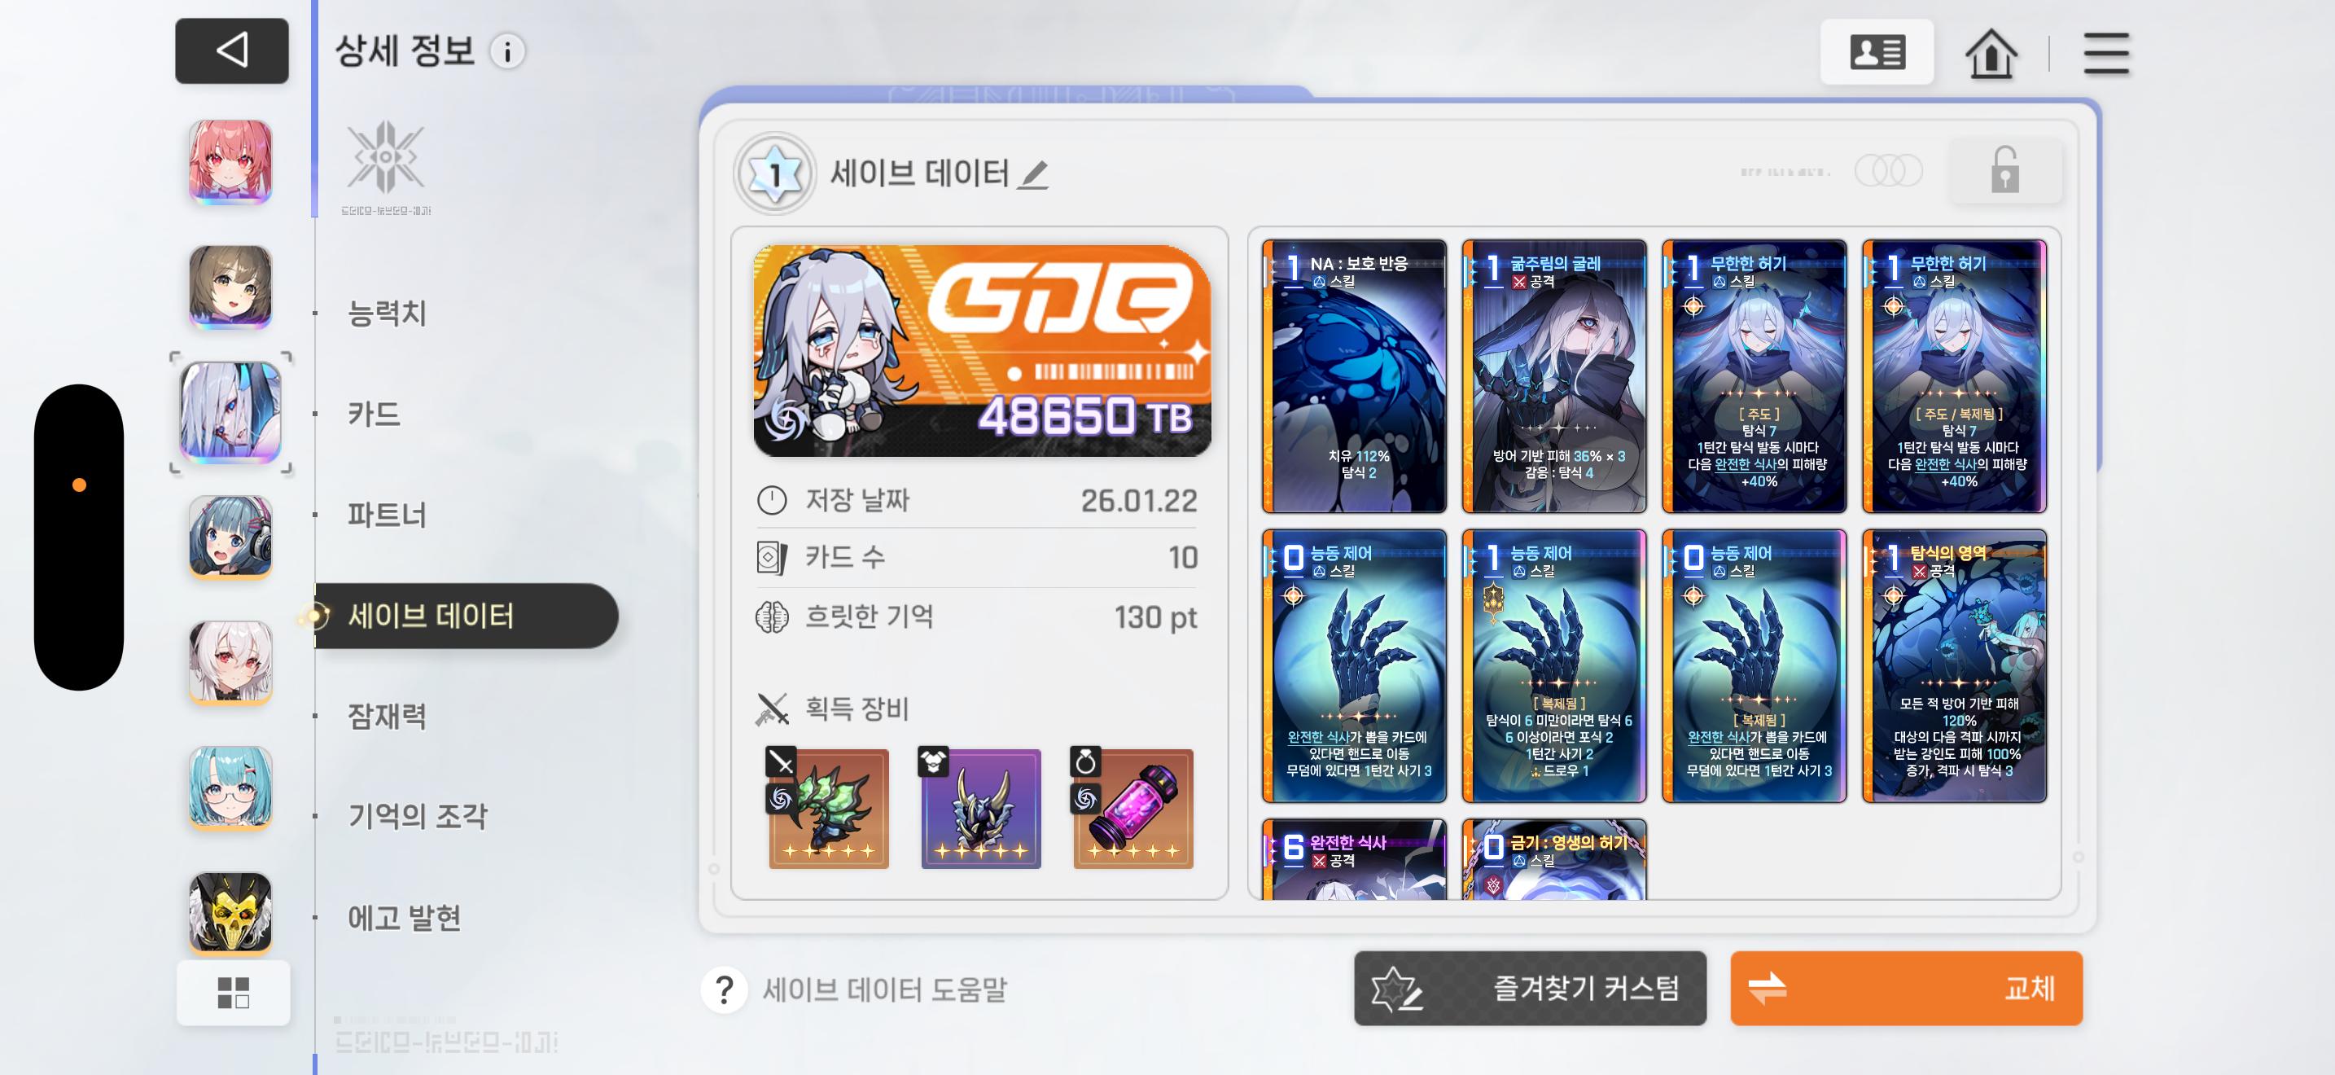The width and height of the screenshot is (2335, 1075).
Task: Click the 즐겨찾기 커스텀 button
Action: (x=1529, y=988)
